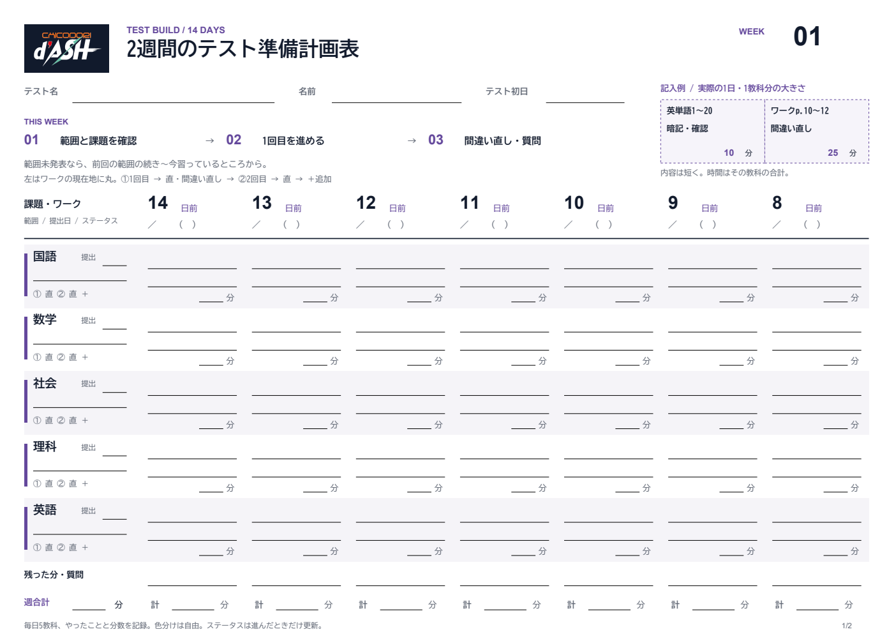Click the 8 日前 column header

coord(796,204)
